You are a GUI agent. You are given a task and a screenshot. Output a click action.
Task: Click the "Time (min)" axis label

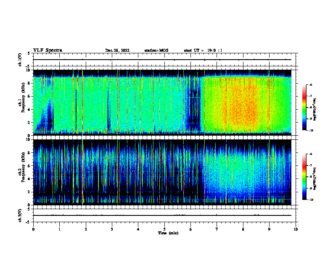tap(168, 233)
